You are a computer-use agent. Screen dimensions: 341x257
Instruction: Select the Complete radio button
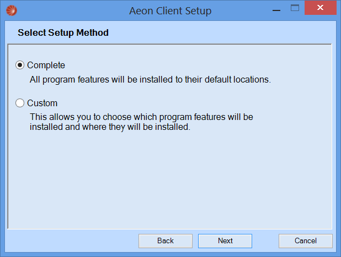20,65
